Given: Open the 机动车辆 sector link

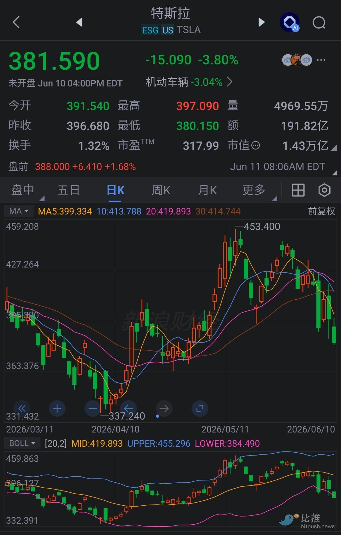Looking at the screenshot, I should 189,82.
